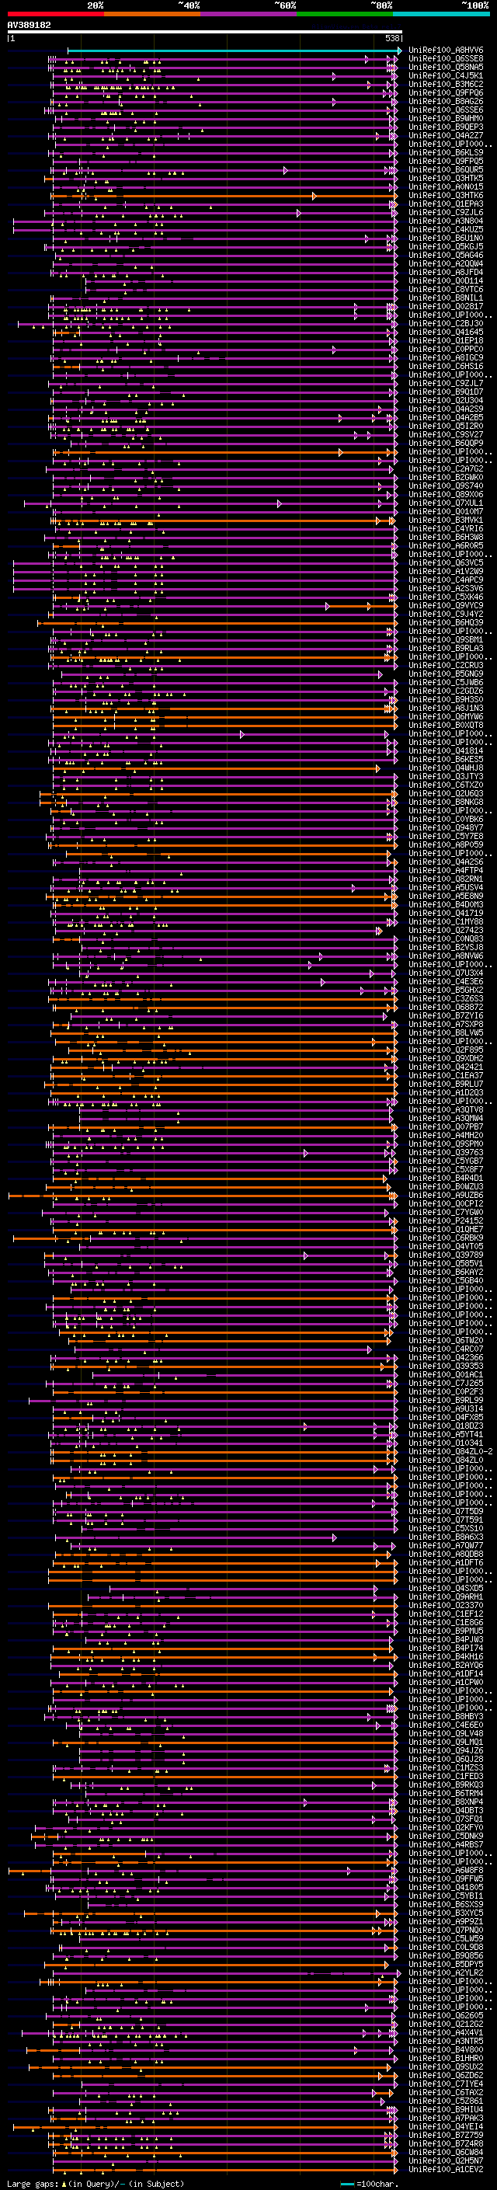Open hit UniRef100_Q02817

[x=446, y=307]
